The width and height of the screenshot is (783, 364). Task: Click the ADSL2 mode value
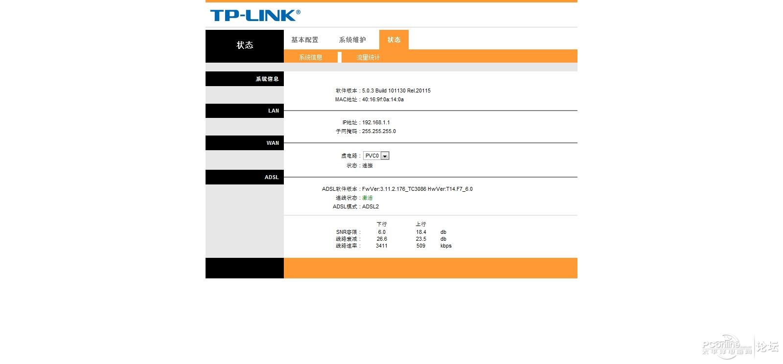(370, 206)
